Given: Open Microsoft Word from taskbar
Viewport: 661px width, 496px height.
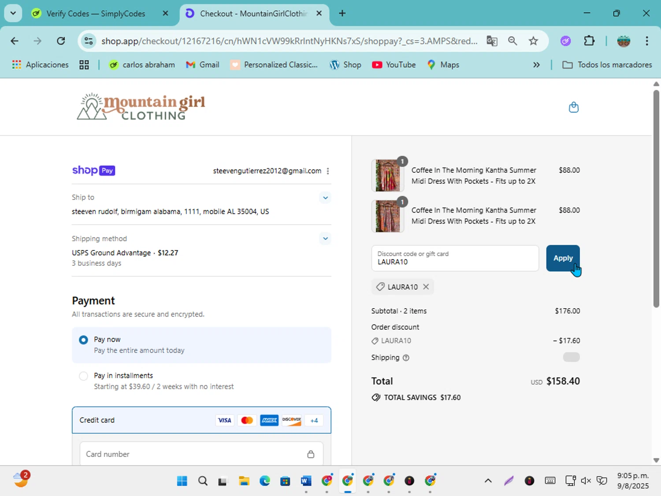Looking at the screenshot, I should coord(306,481).
